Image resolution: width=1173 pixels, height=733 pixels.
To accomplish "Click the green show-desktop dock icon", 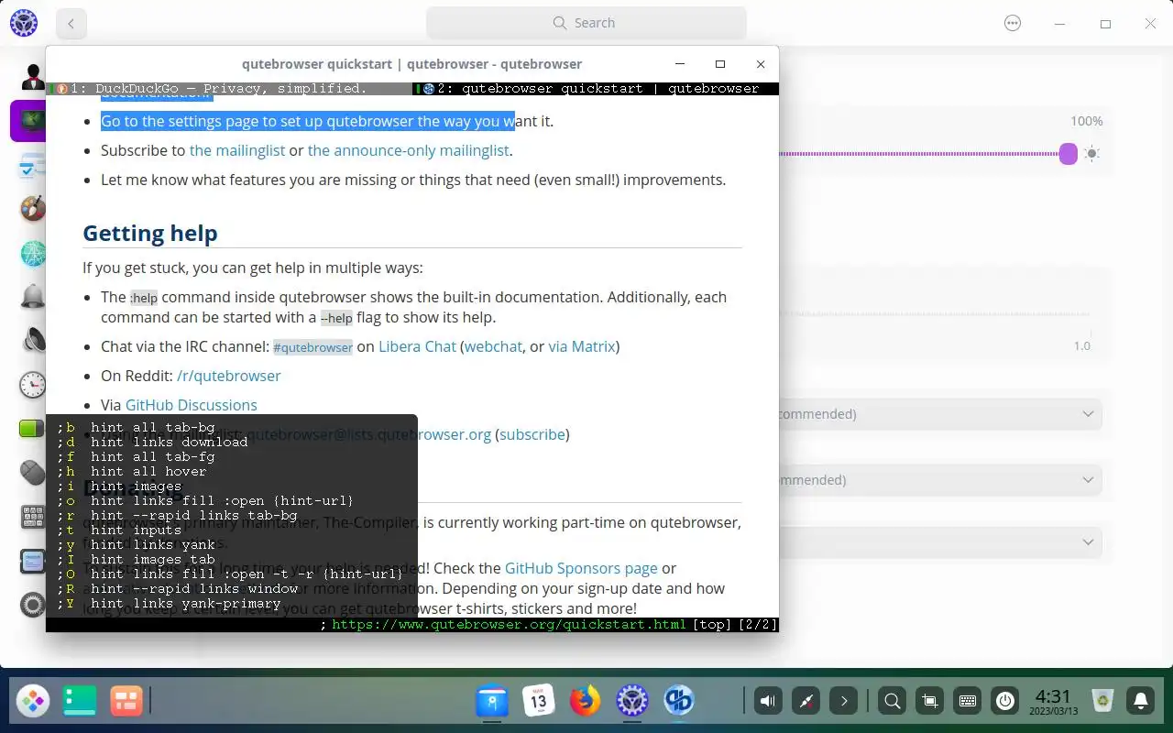I will pyautogui.click(x=80, y=702).
